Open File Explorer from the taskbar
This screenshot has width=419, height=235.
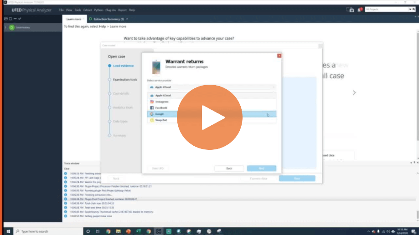coord(119,231)
